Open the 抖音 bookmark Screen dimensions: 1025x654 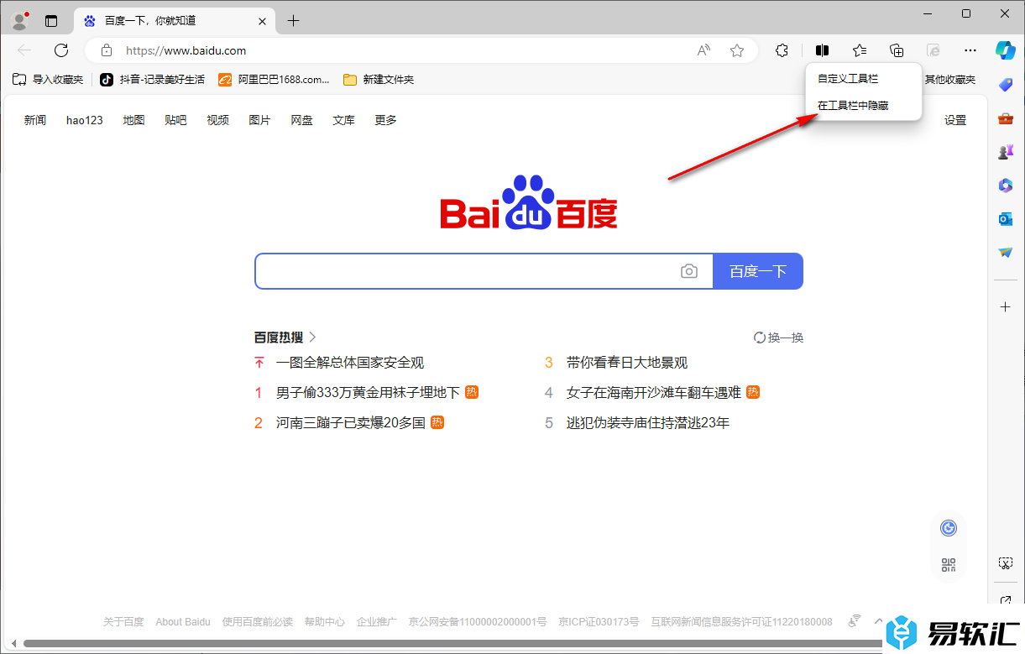(152, 80)
